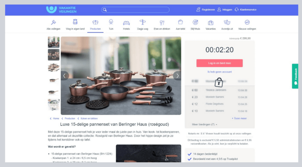Open the Eten en drinken icon
This screenshot has height=167, width=302.
pyautogui.click(x=162, y=23)
